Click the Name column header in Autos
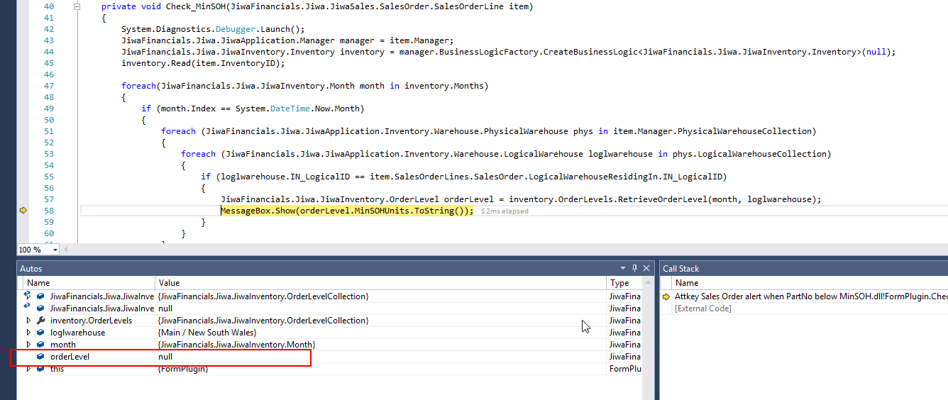 click(x=38, y=283)
